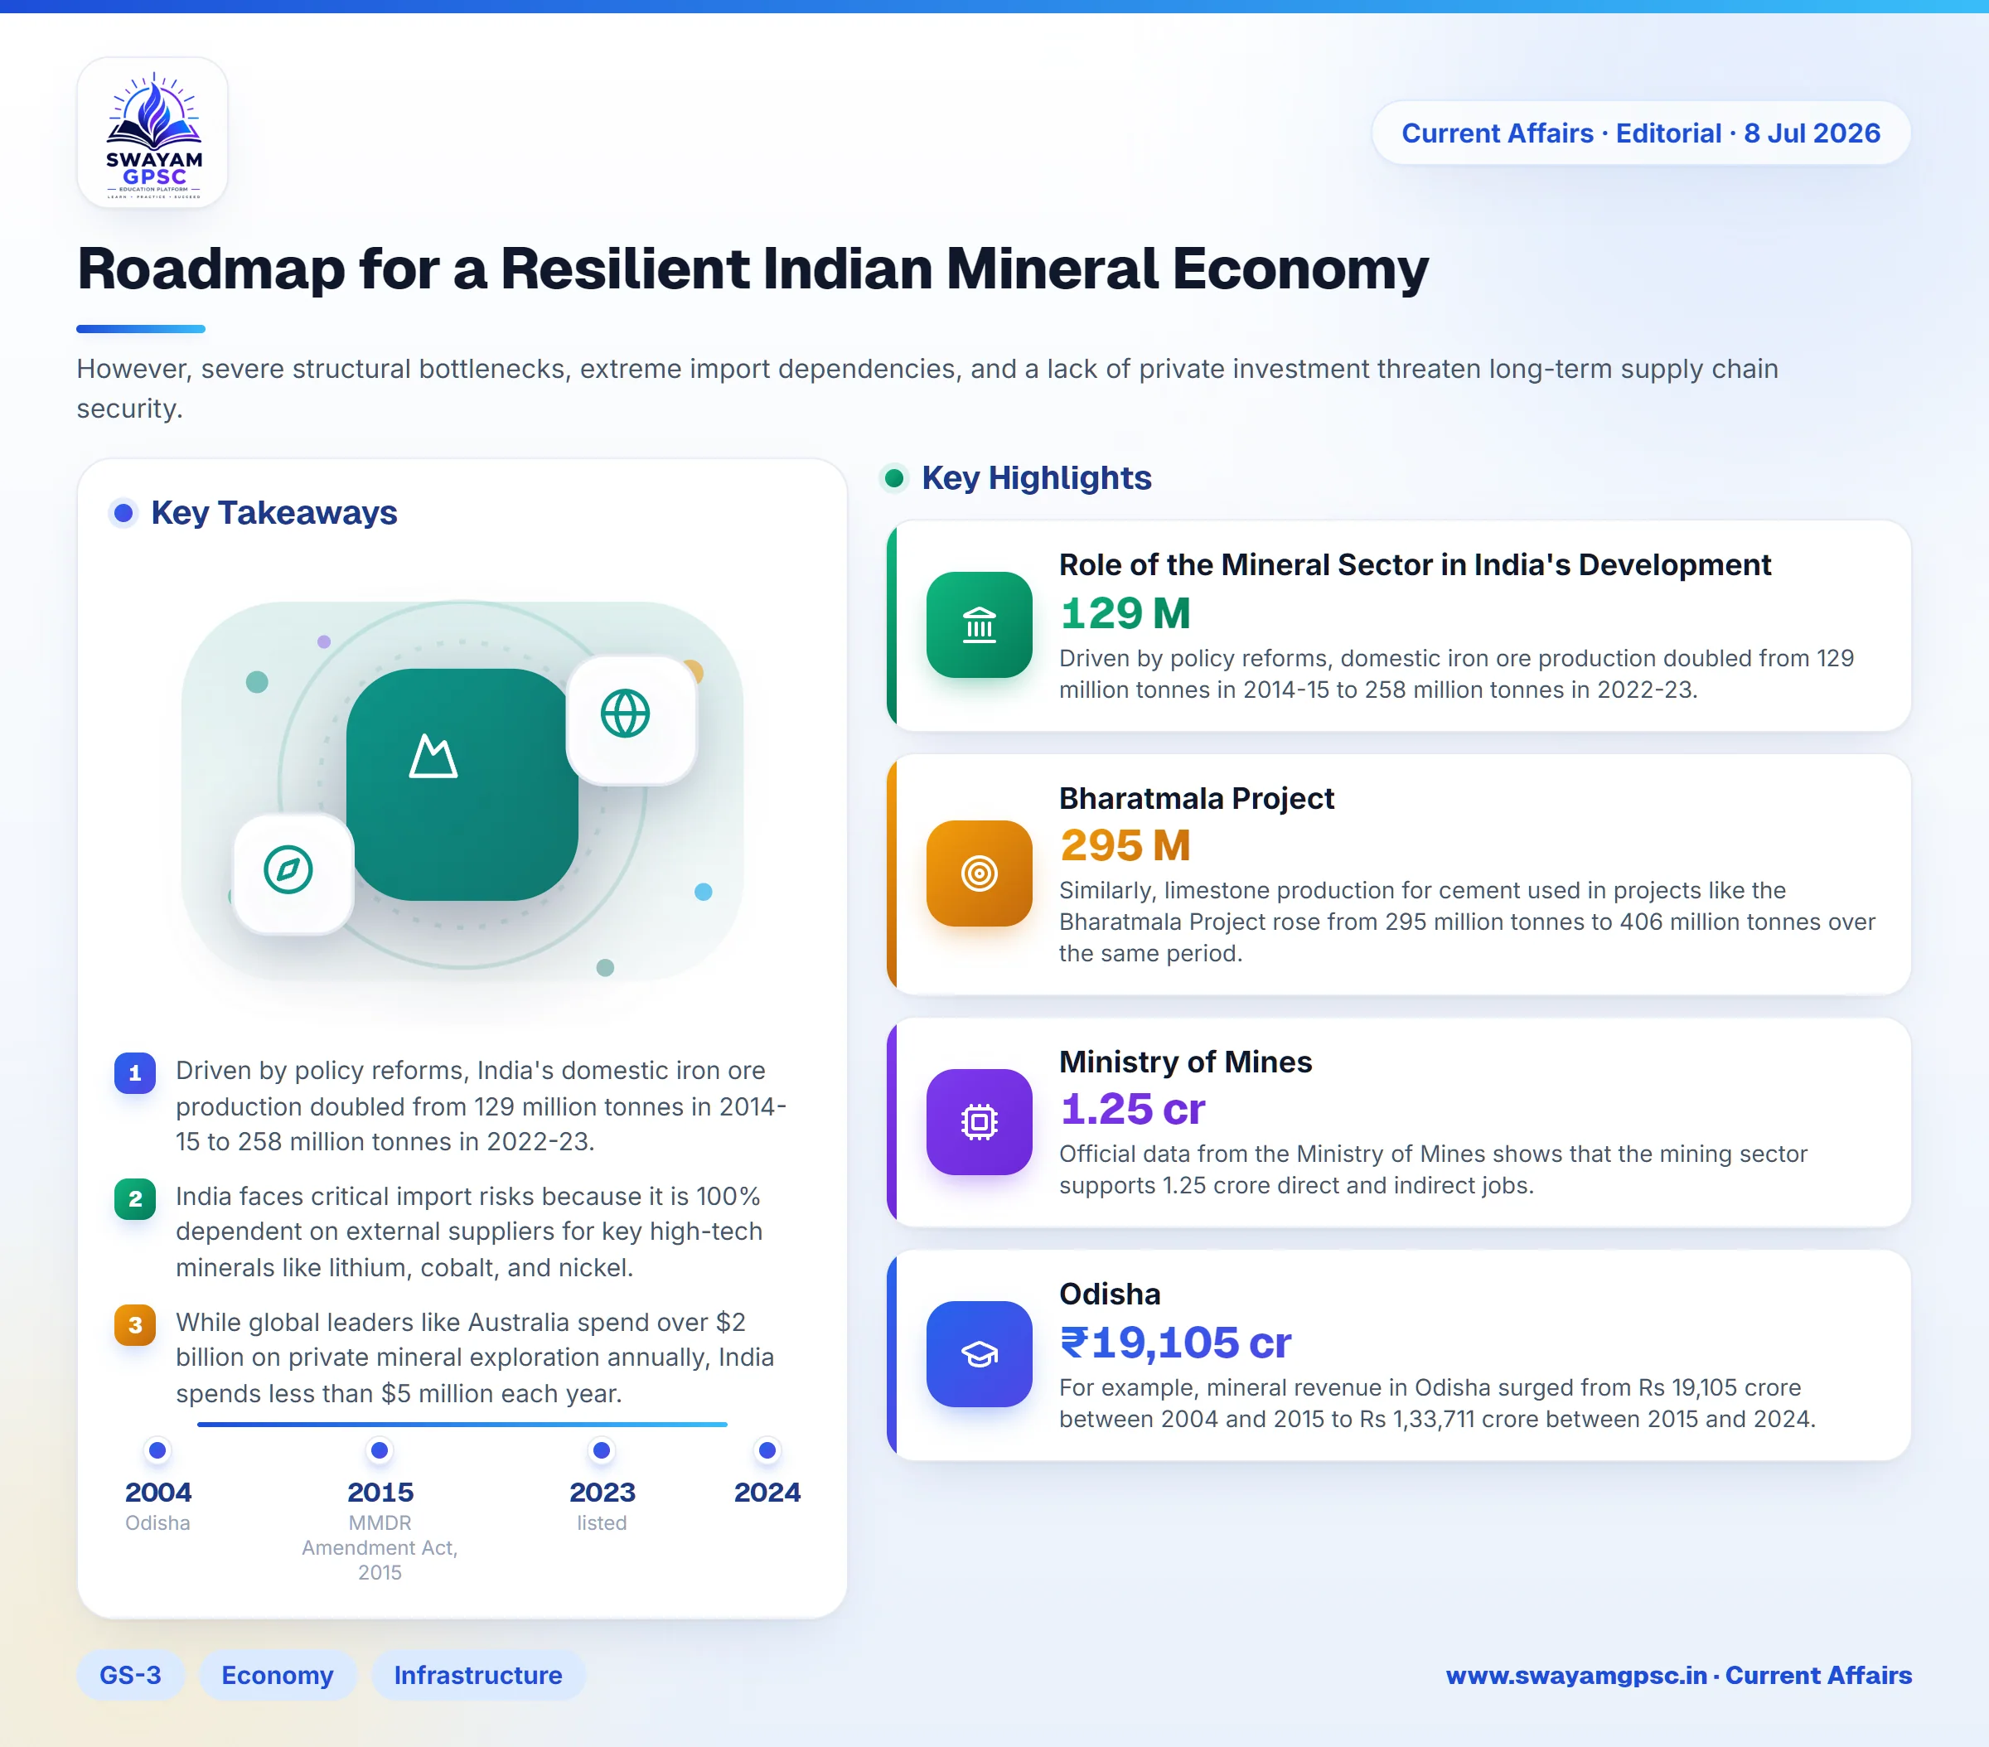Image resolution: width=1989 pixels, height=1747 pixels.
Task: Click takeaway text about iron ore production doubling
Action: point(481,1106)
